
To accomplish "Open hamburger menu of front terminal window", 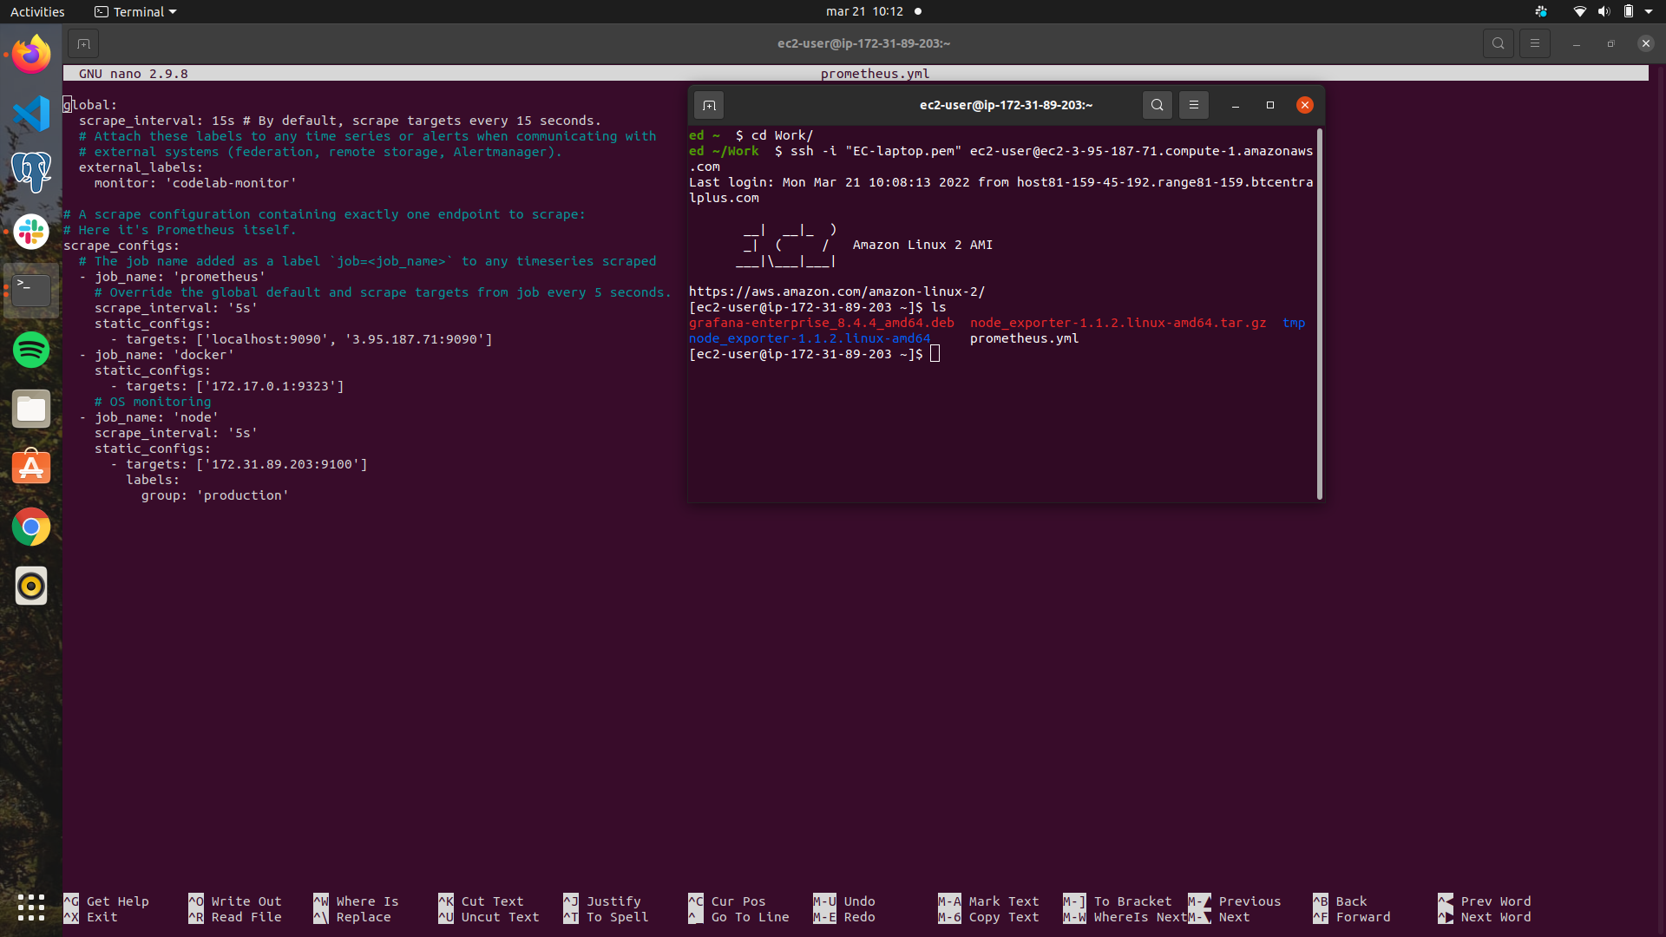I will click(x=1194, y=105).
